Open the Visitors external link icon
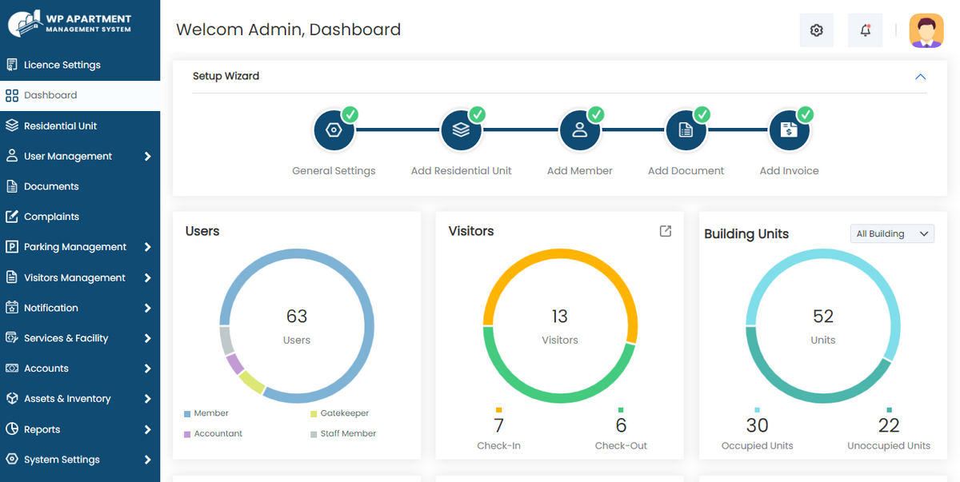 pyautogui.click(x=665, y=231)
